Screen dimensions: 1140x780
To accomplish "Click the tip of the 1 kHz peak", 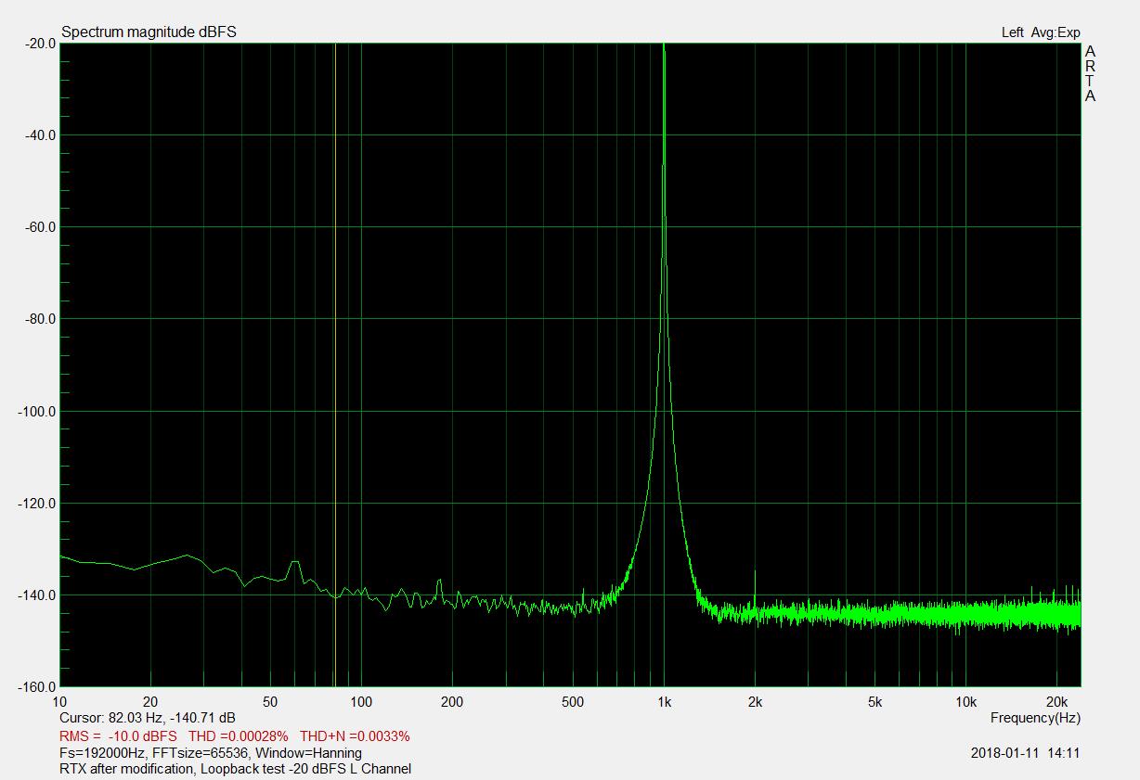I will pos(664,45).
